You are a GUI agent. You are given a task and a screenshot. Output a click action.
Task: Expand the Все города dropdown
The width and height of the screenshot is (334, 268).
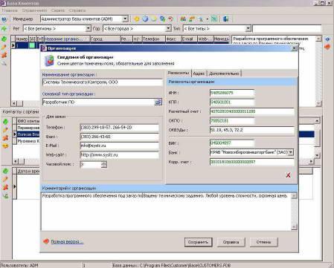click(x=168, y=29)
